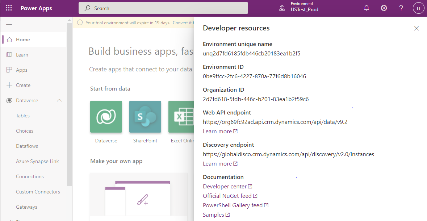Click the Create plus icon
Image resolution: width=427 pixels, height=221 pixels.
point(9,85)
